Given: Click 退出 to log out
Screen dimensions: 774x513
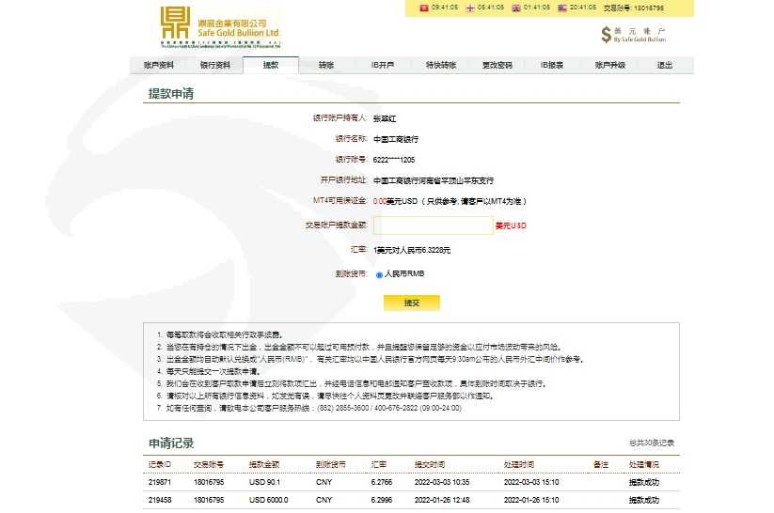Looking at the screenshot, I should tap(665, 65).
